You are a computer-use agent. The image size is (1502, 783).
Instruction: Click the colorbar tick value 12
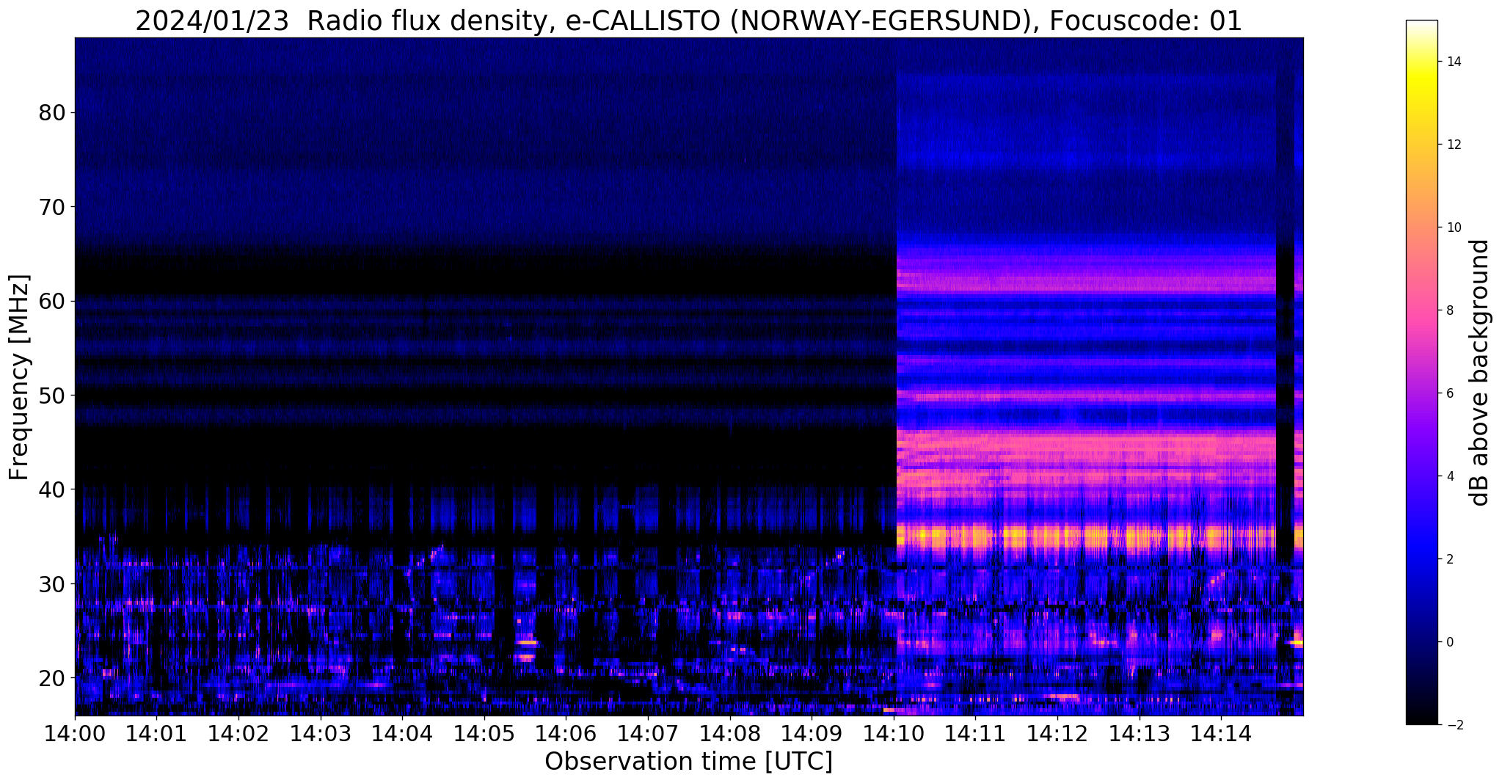click(1453, 145)
